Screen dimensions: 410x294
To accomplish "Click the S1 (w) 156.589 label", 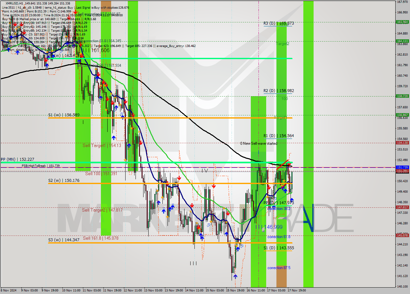I will [64, 115].
